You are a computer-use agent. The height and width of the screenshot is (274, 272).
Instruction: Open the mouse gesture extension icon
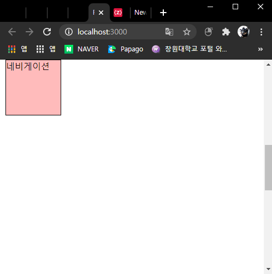click(209, 32)
